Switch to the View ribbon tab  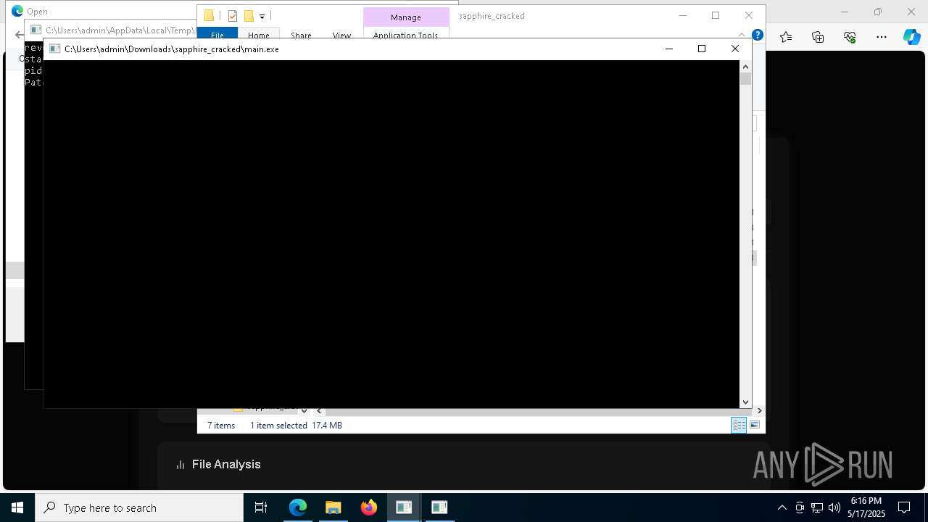[341, 34]
